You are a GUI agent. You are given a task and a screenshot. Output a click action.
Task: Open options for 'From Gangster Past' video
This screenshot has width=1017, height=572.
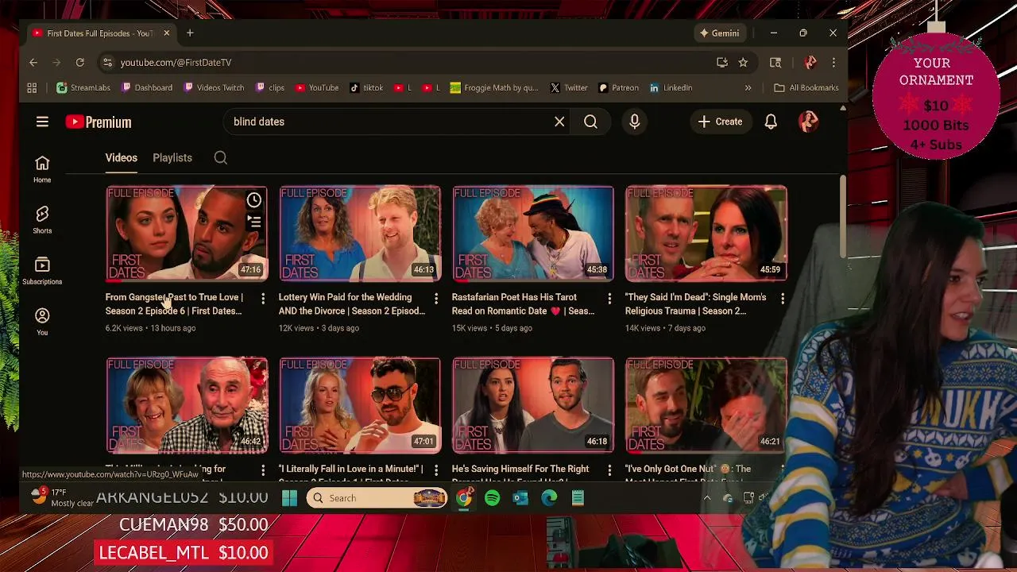click(263, 299)
